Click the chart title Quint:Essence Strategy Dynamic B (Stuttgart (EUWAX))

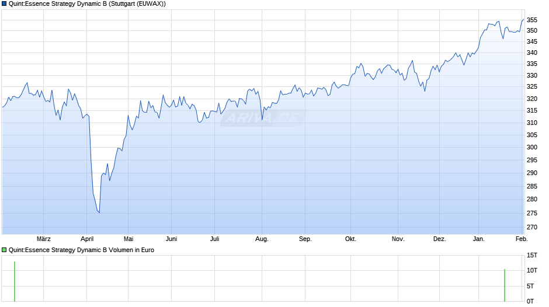click(x=87, y=4)
